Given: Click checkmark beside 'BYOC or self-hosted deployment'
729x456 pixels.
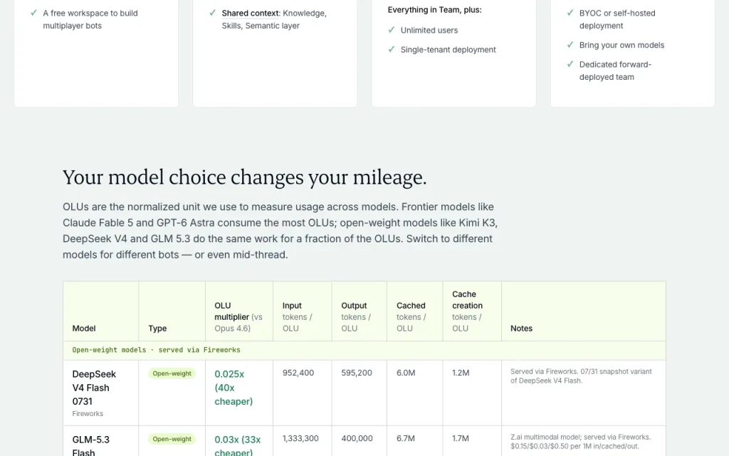Looking at the screenshot, I should pyautogui.click(x=570, y=13).
